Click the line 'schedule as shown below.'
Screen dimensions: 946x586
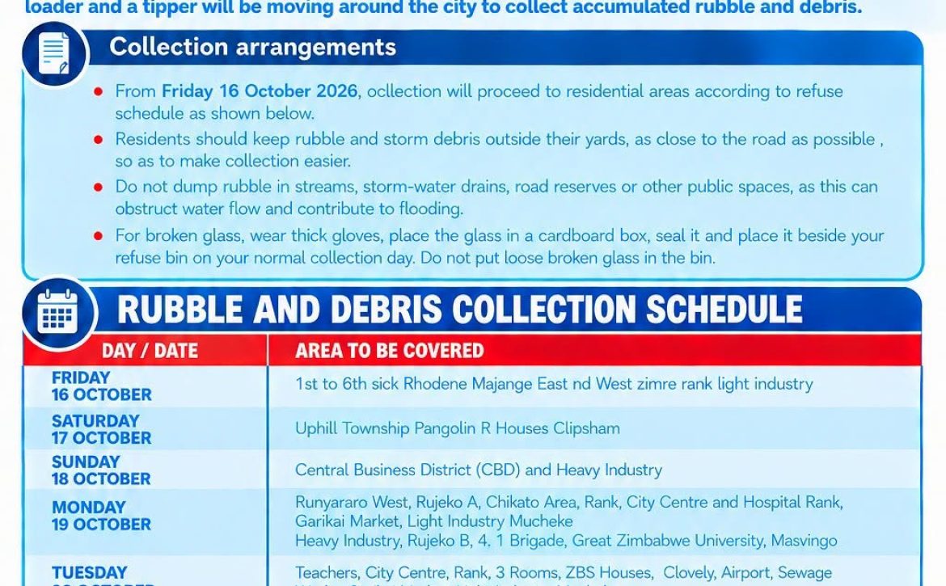tap(215, 113)
